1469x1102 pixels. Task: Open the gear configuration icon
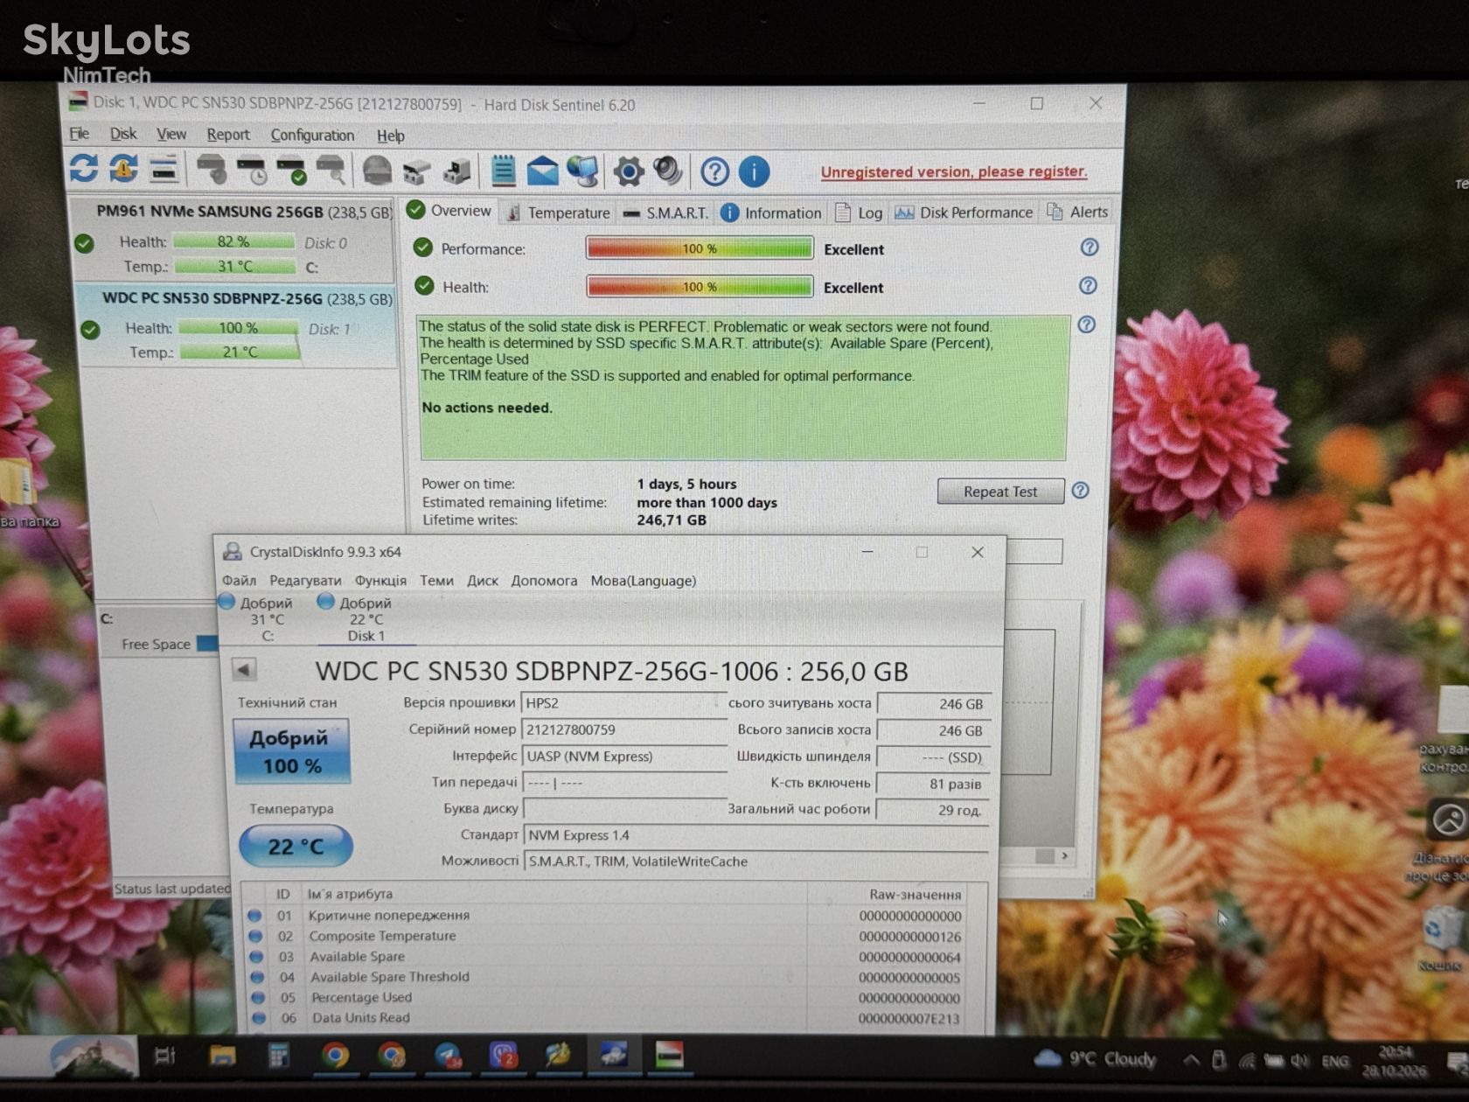(x=628, y=171)
